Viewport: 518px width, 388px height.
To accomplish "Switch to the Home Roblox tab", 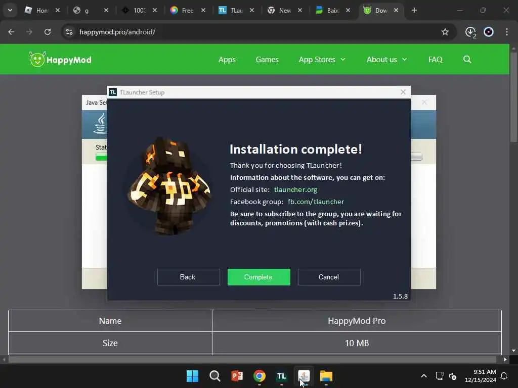I will click(37, 10).
